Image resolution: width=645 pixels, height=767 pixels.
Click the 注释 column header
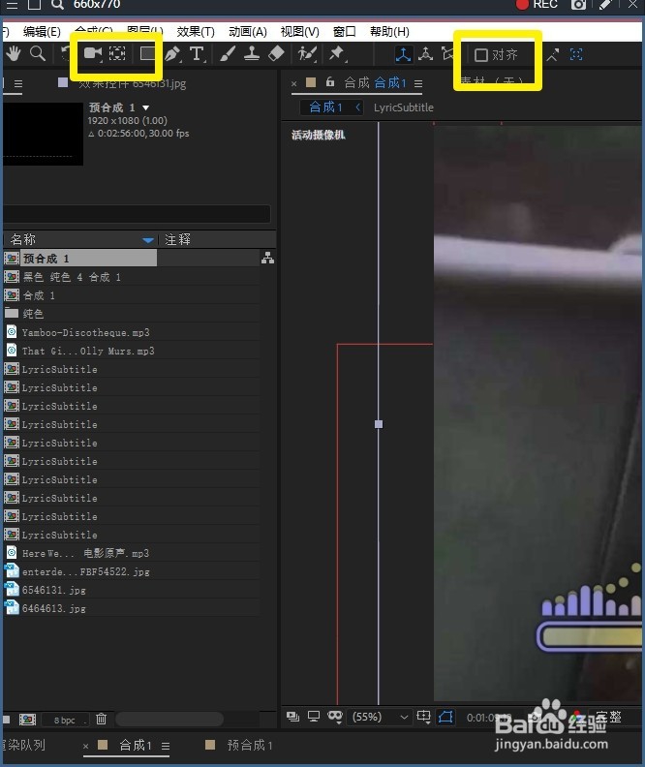(x=177, y=239)
